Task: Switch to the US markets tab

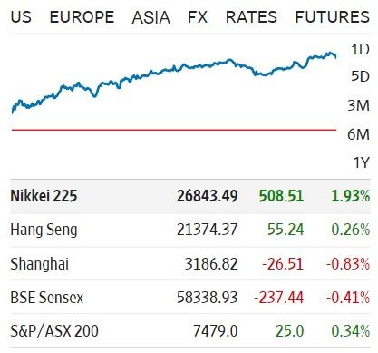Action: coord(21,16)
